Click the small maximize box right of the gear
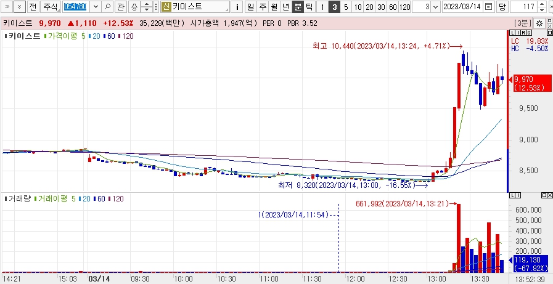Screen dimensions: 553x284 click(x=549, y=21)
